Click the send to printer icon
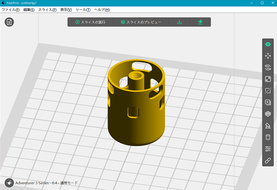277x190 pixels. coord(200,22)
